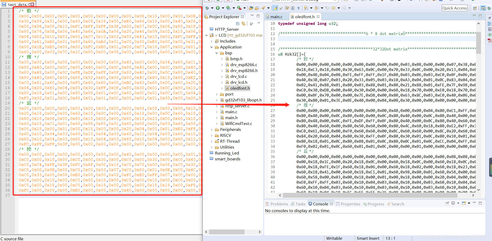Click the Smart Insert status field
This screenshot has height=241, width=492.
click(x=368, y=238)
